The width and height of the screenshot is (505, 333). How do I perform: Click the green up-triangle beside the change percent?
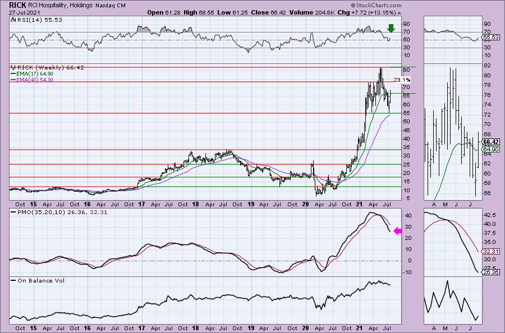pos(400,13)
